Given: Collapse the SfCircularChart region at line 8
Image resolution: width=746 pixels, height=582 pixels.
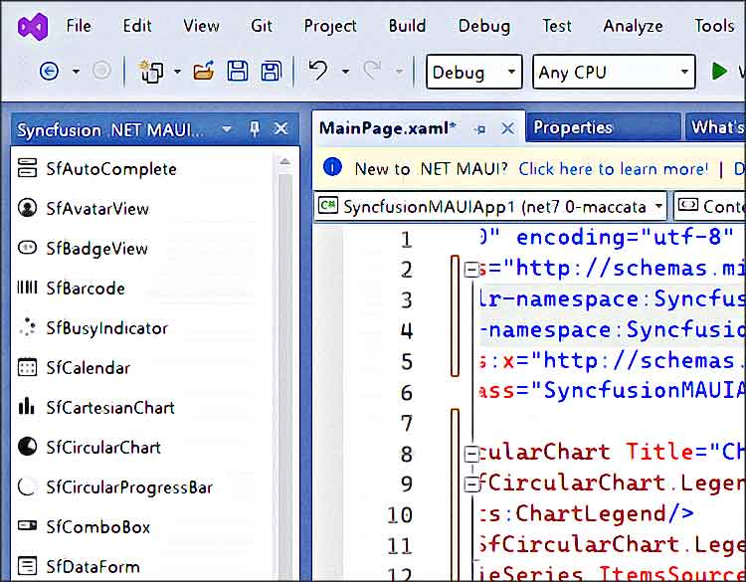Looking at the screenshot, I should 471,454.
